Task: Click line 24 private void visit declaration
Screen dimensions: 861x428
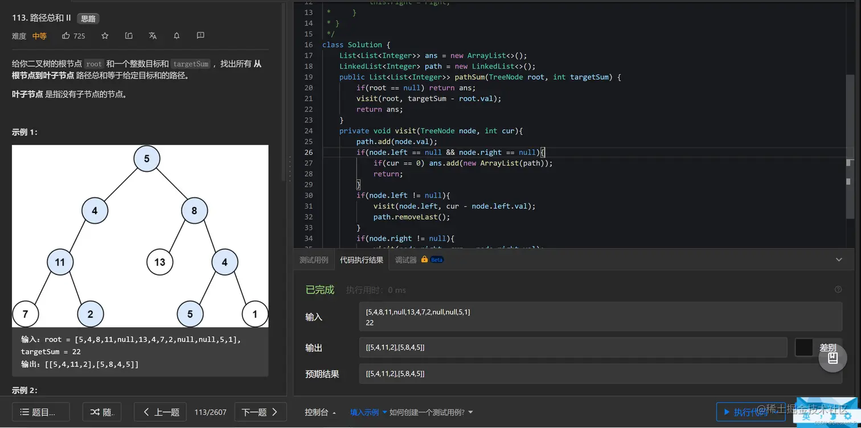Action: click(x=431, y=131)
